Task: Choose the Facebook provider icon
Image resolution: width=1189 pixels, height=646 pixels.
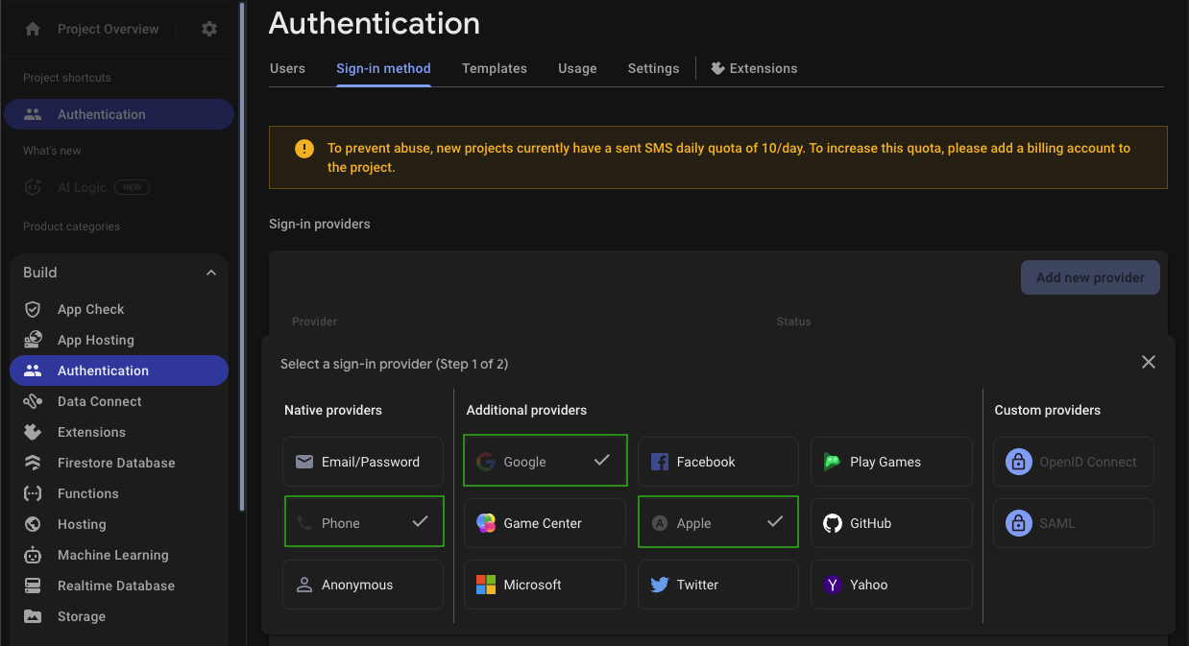Action: pos(660,462)
